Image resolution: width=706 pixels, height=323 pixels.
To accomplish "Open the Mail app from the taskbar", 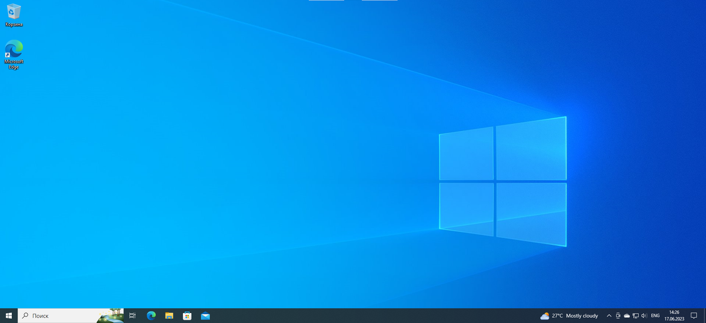I will (205, 316).
